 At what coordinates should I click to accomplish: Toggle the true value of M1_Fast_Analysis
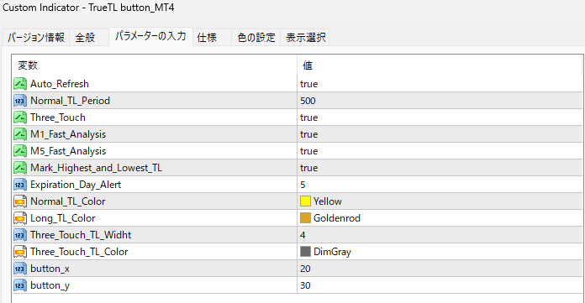coord(440,134)
